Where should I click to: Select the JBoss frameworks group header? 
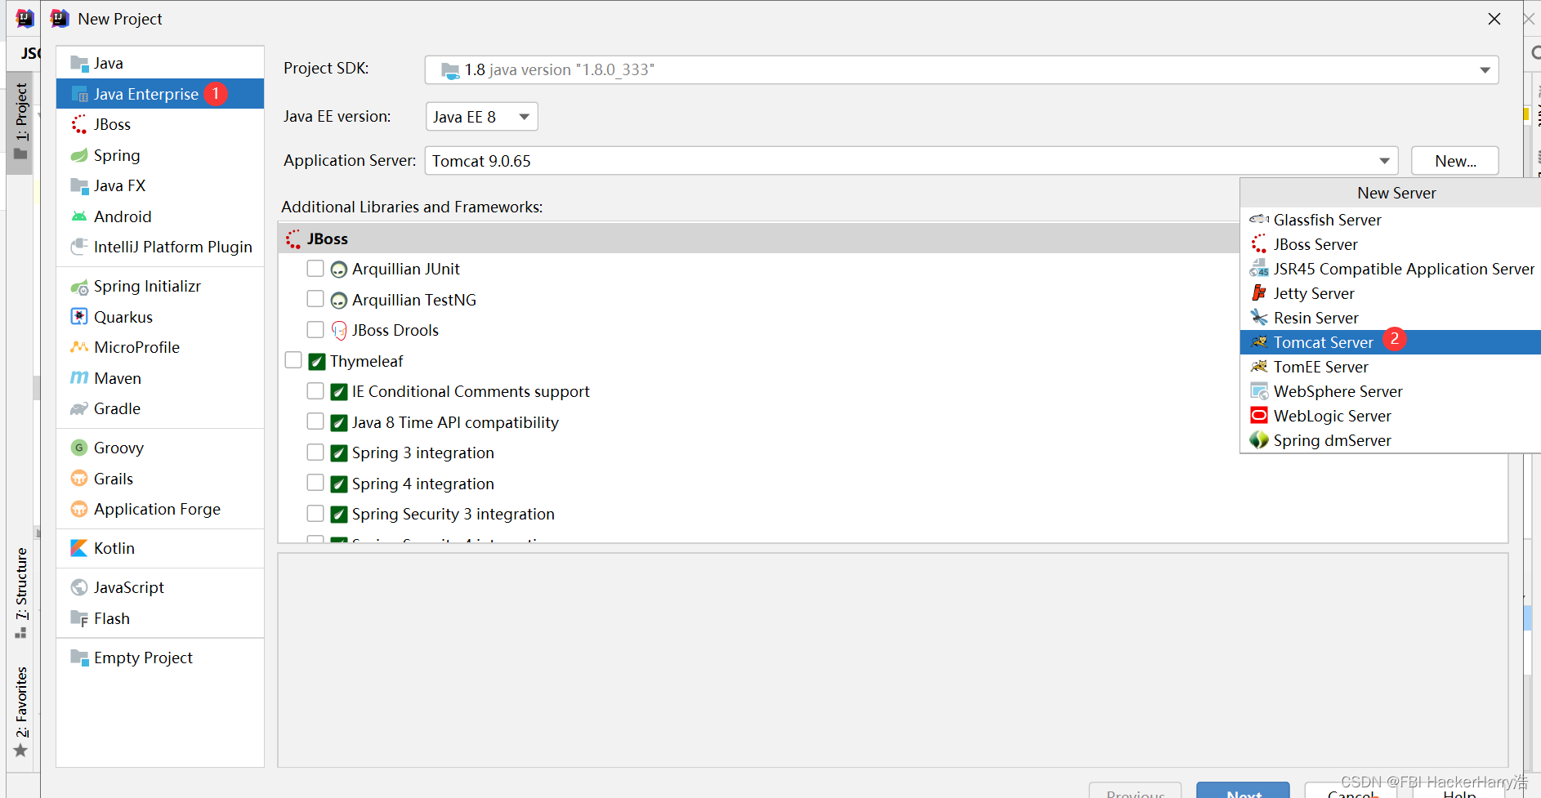760,239
